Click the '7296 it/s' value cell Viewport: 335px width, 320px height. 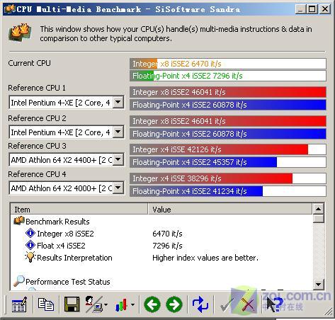(x=167, y=246)
